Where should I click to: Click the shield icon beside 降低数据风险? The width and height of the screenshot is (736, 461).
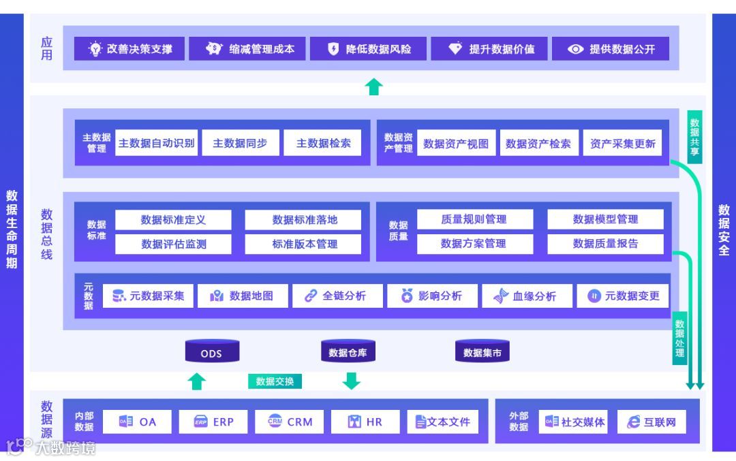[x=333, y=49]
